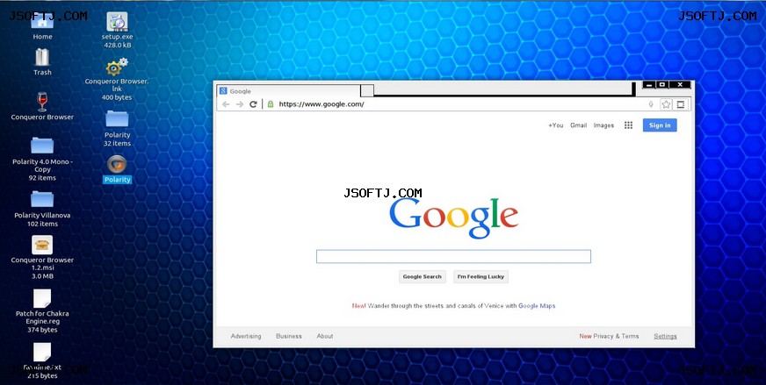Screen dimensions: 766x385
Task: Open the Advertising footer link
Action: [246, 336]
